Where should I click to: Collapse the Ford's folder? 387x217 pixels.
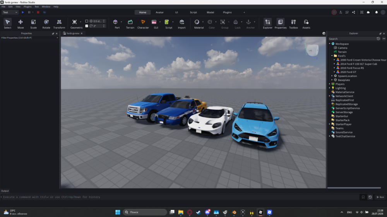(332, 56)
